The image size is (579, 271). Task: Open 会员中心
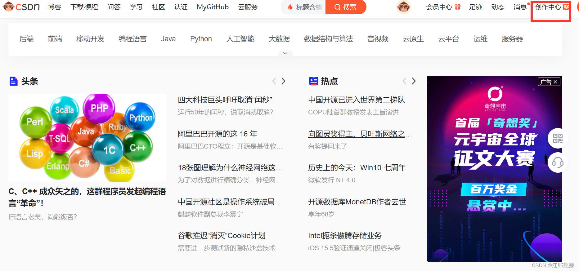pyautogui.click(x=439, y=7)
